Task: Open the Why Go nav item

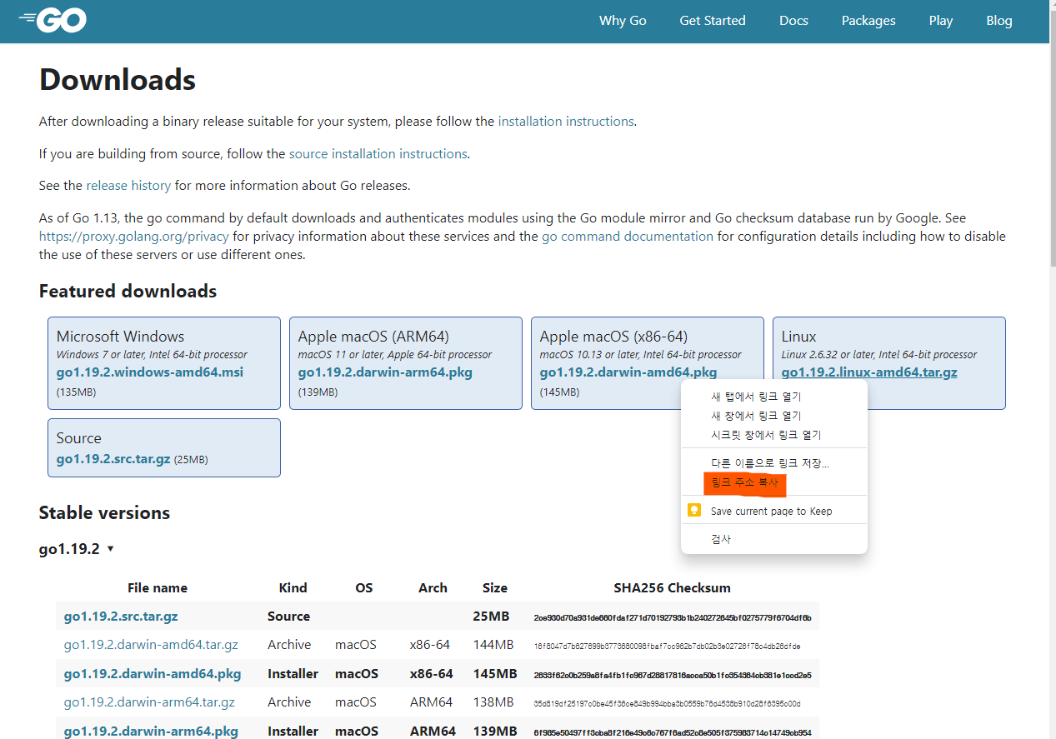Action: coord(623,21)
